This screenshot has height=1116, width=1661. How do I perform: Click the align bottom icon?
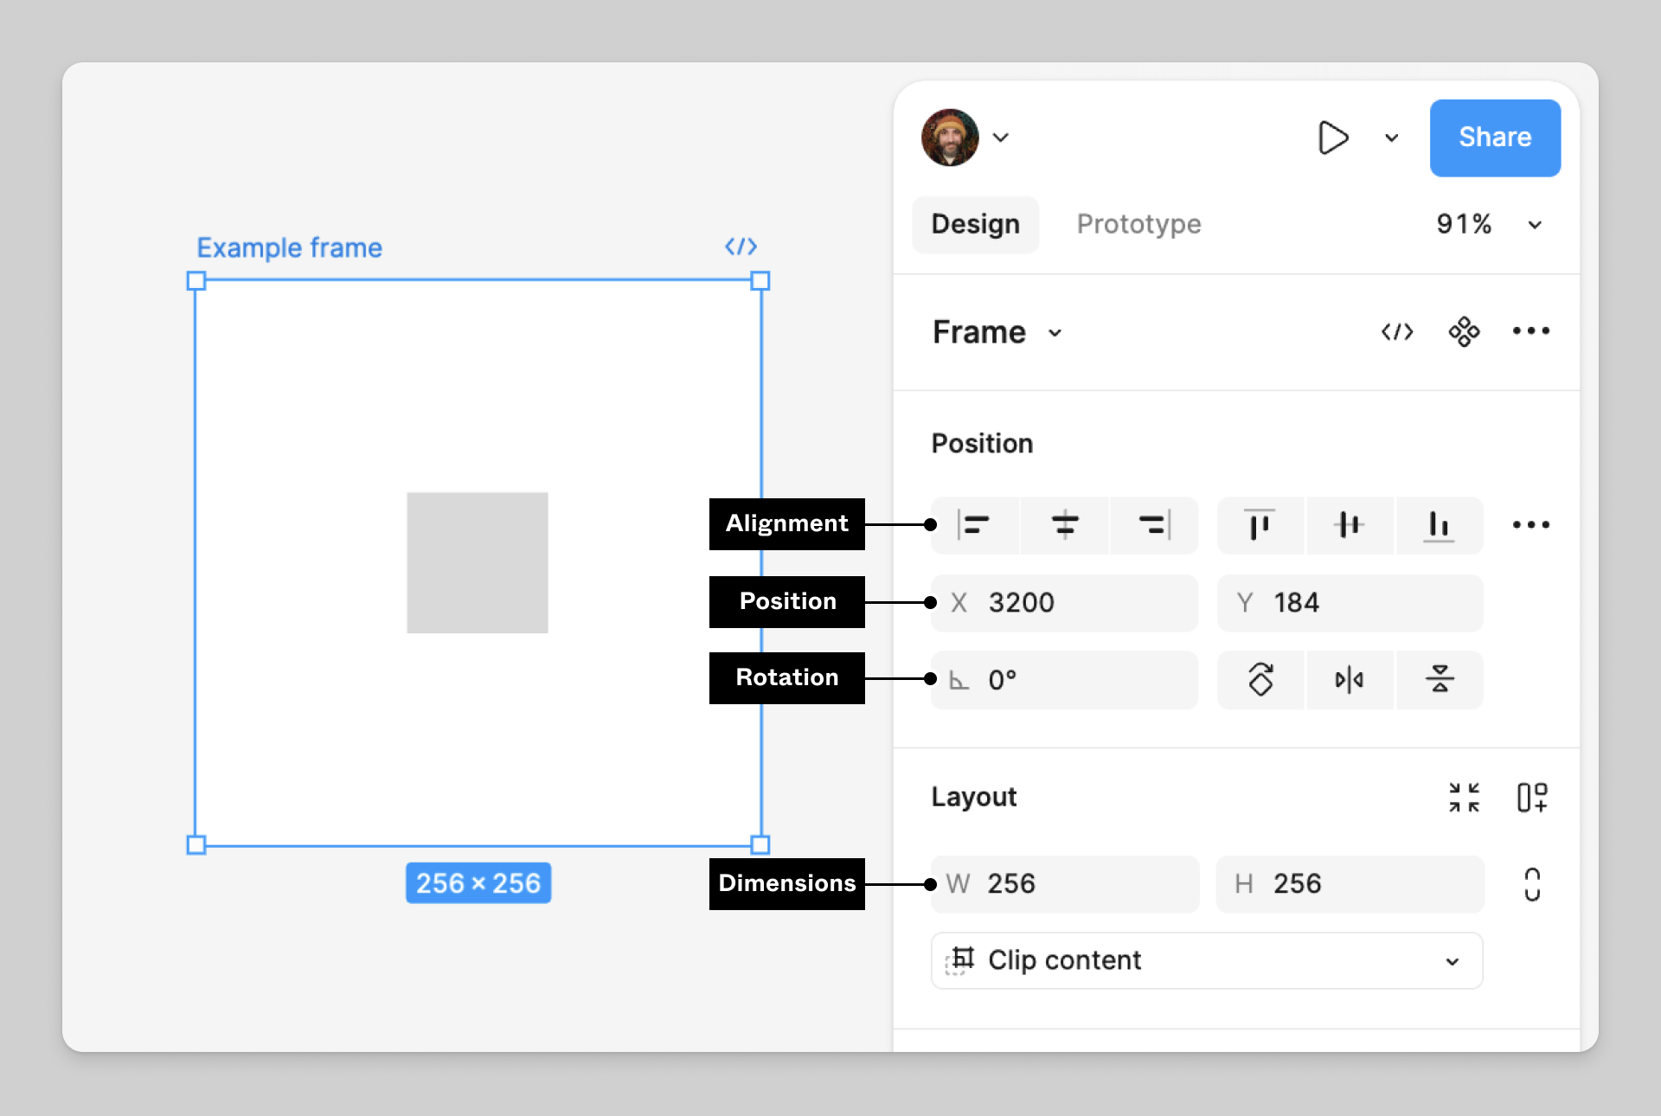click(x=1439, y=525)
